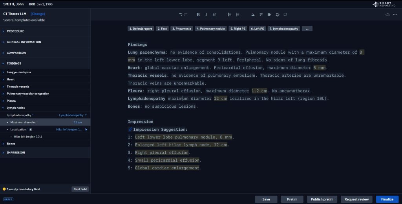
Task: Insert a bulleted list
Action: pyautogui.click(x=230, y=14)
